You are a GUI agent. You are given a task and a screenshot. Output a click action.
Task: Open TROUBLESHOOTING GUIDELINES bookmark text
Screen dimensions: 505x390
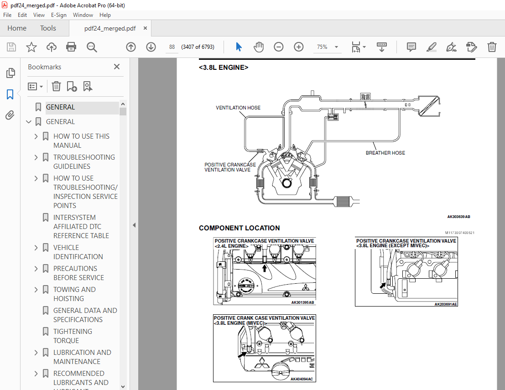(84, 161)
